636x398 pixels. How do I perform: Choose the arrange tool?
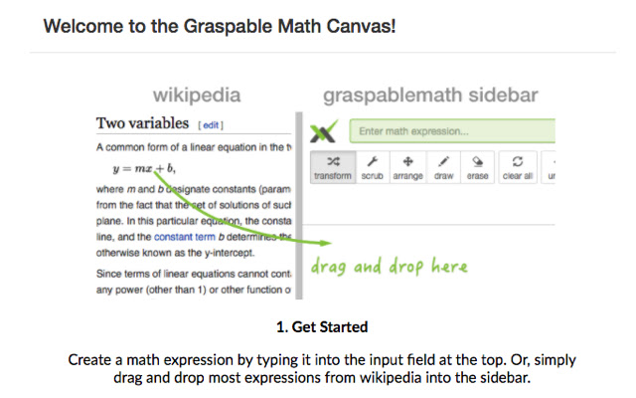(407, 166)
